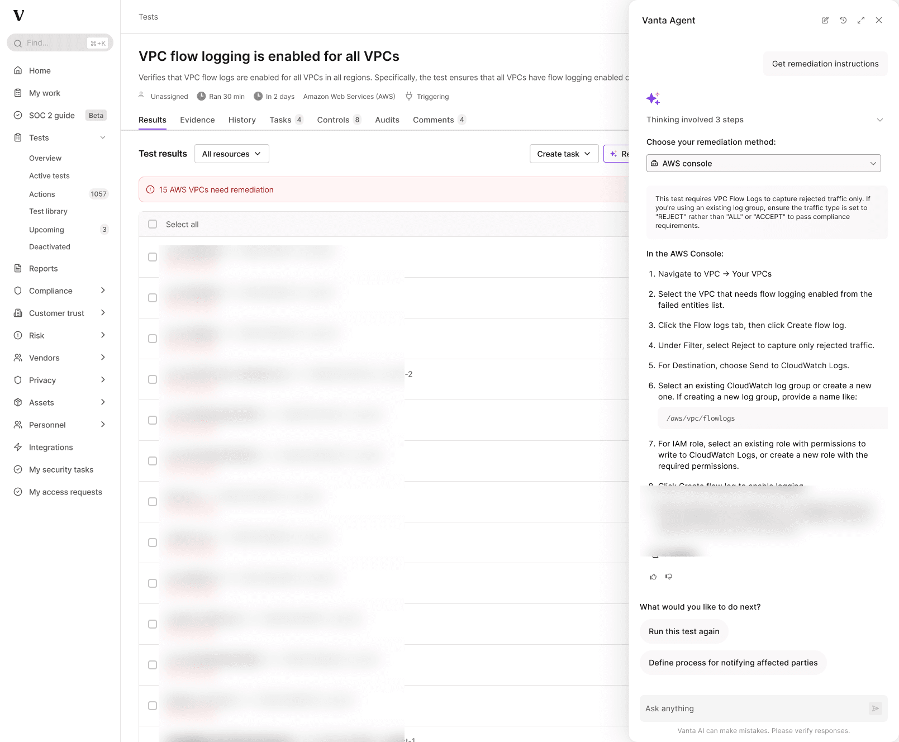Click the send message arrow icon
Image resolution: width=899 pixels, height=742 pixels.
876,708
